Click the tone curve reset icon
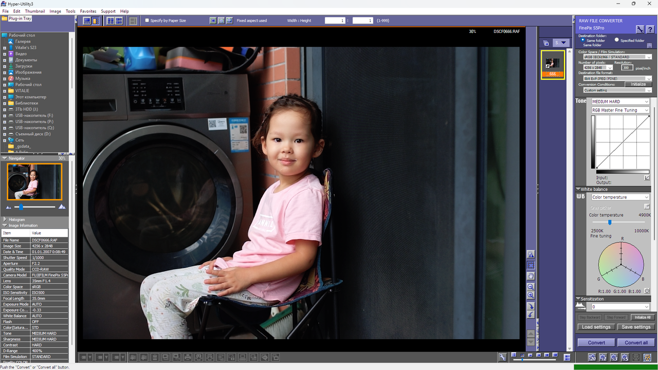 pyautogui.click(x=647, y=178)
